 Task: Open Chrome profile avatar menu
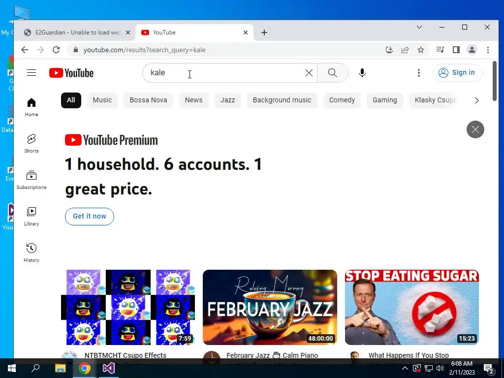(x=472, y=50)
